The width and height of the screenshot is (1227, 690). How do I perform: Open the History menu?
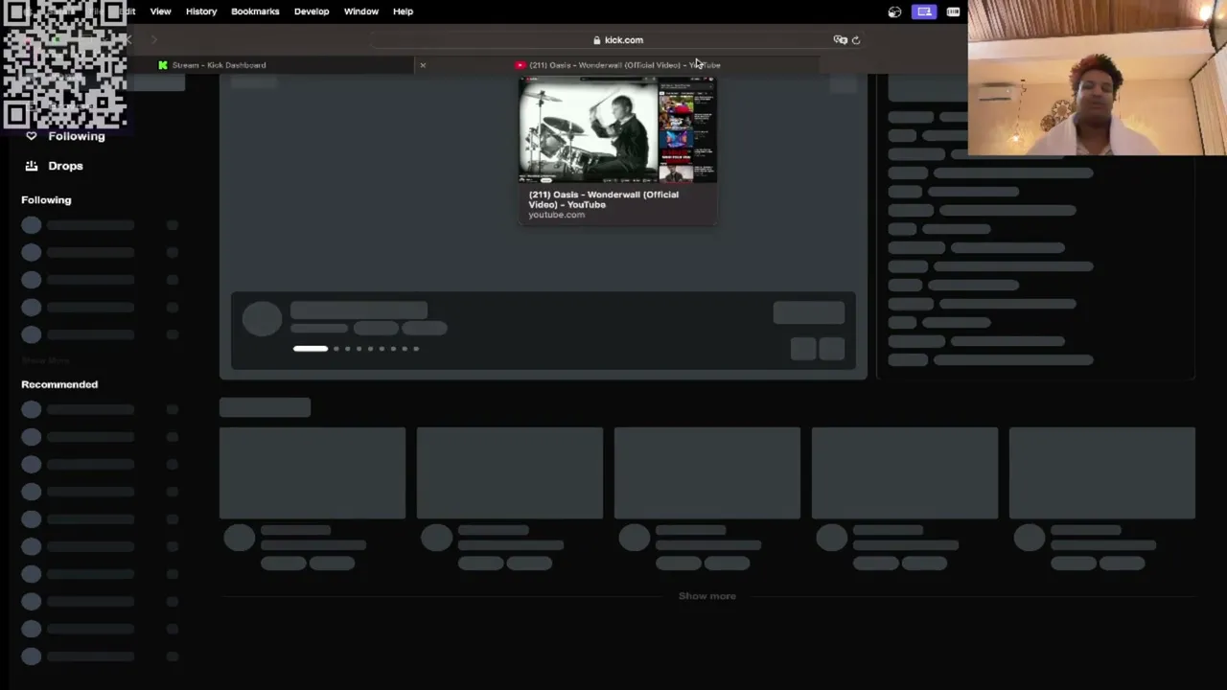coord(201,11)
